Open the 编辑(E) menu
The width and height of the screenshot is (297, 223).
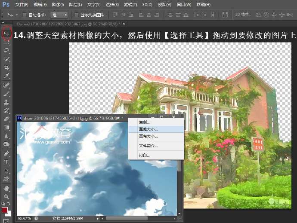40,4
